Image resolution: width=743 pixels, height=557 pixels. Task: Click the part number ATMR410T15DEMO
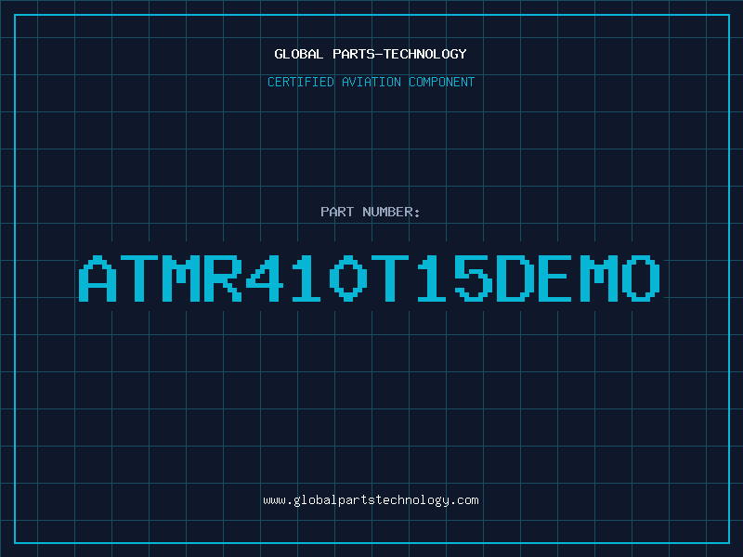[x=370, y=278]
